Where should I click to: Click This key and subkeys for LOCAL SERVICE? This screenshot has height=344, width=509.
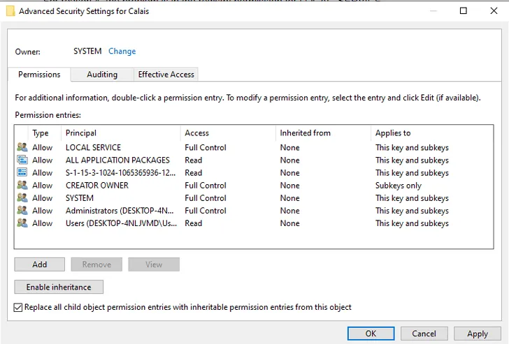[412, 147]
